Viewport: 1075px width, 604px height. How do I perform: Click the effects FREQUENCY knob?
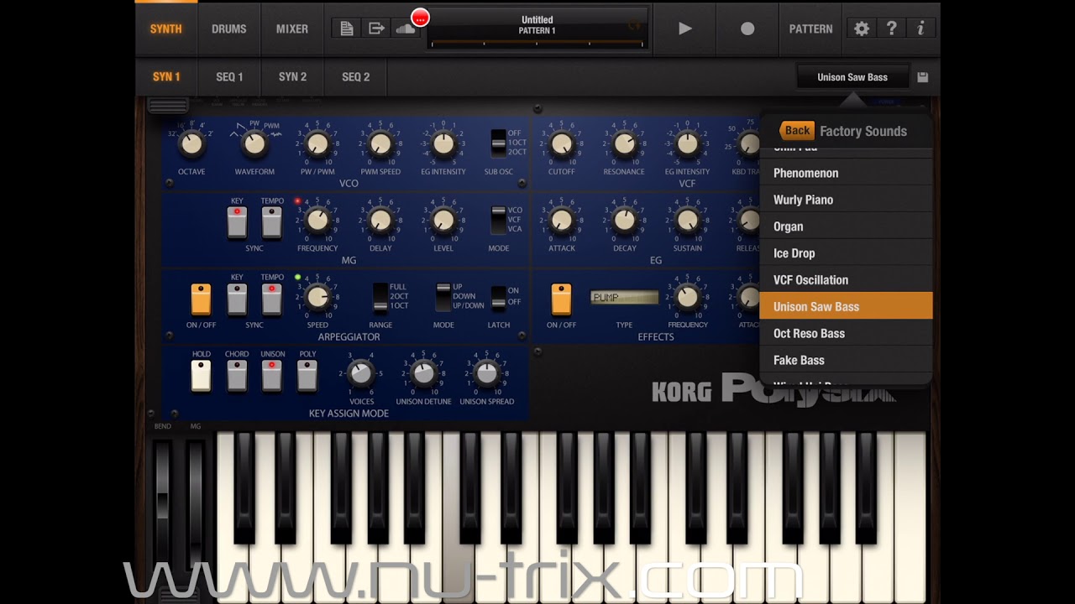687,296
